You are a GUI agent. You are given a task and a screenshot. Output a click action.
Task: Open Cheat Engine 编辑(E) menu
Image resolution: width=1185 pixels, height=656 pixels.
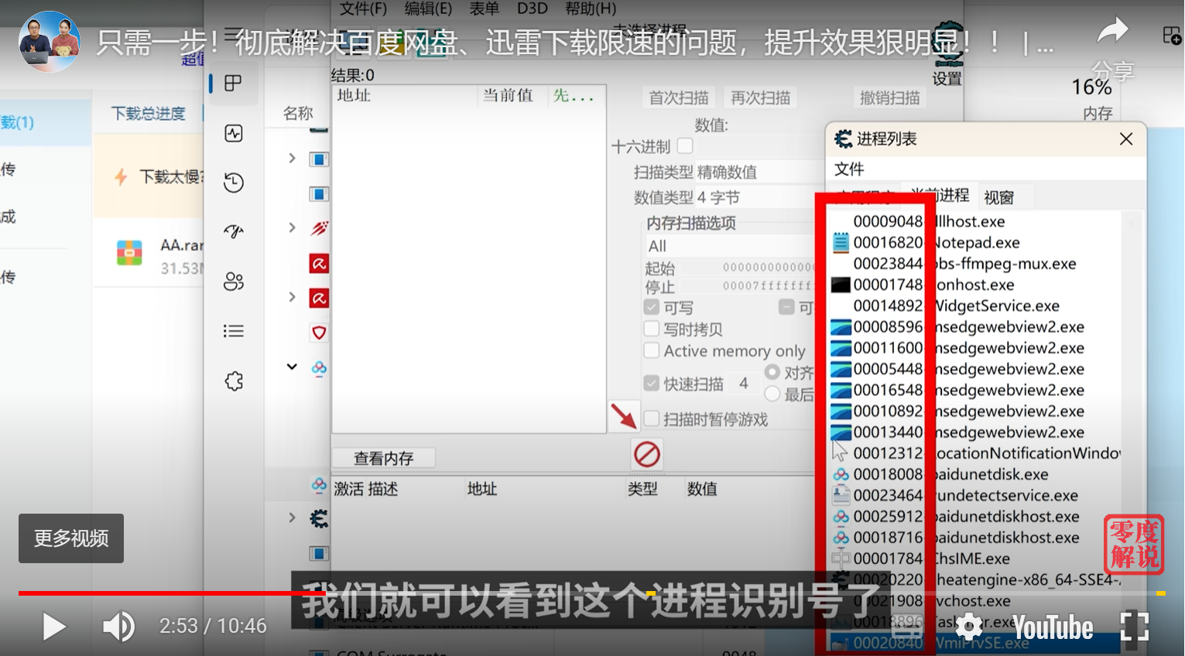point(428,9)
